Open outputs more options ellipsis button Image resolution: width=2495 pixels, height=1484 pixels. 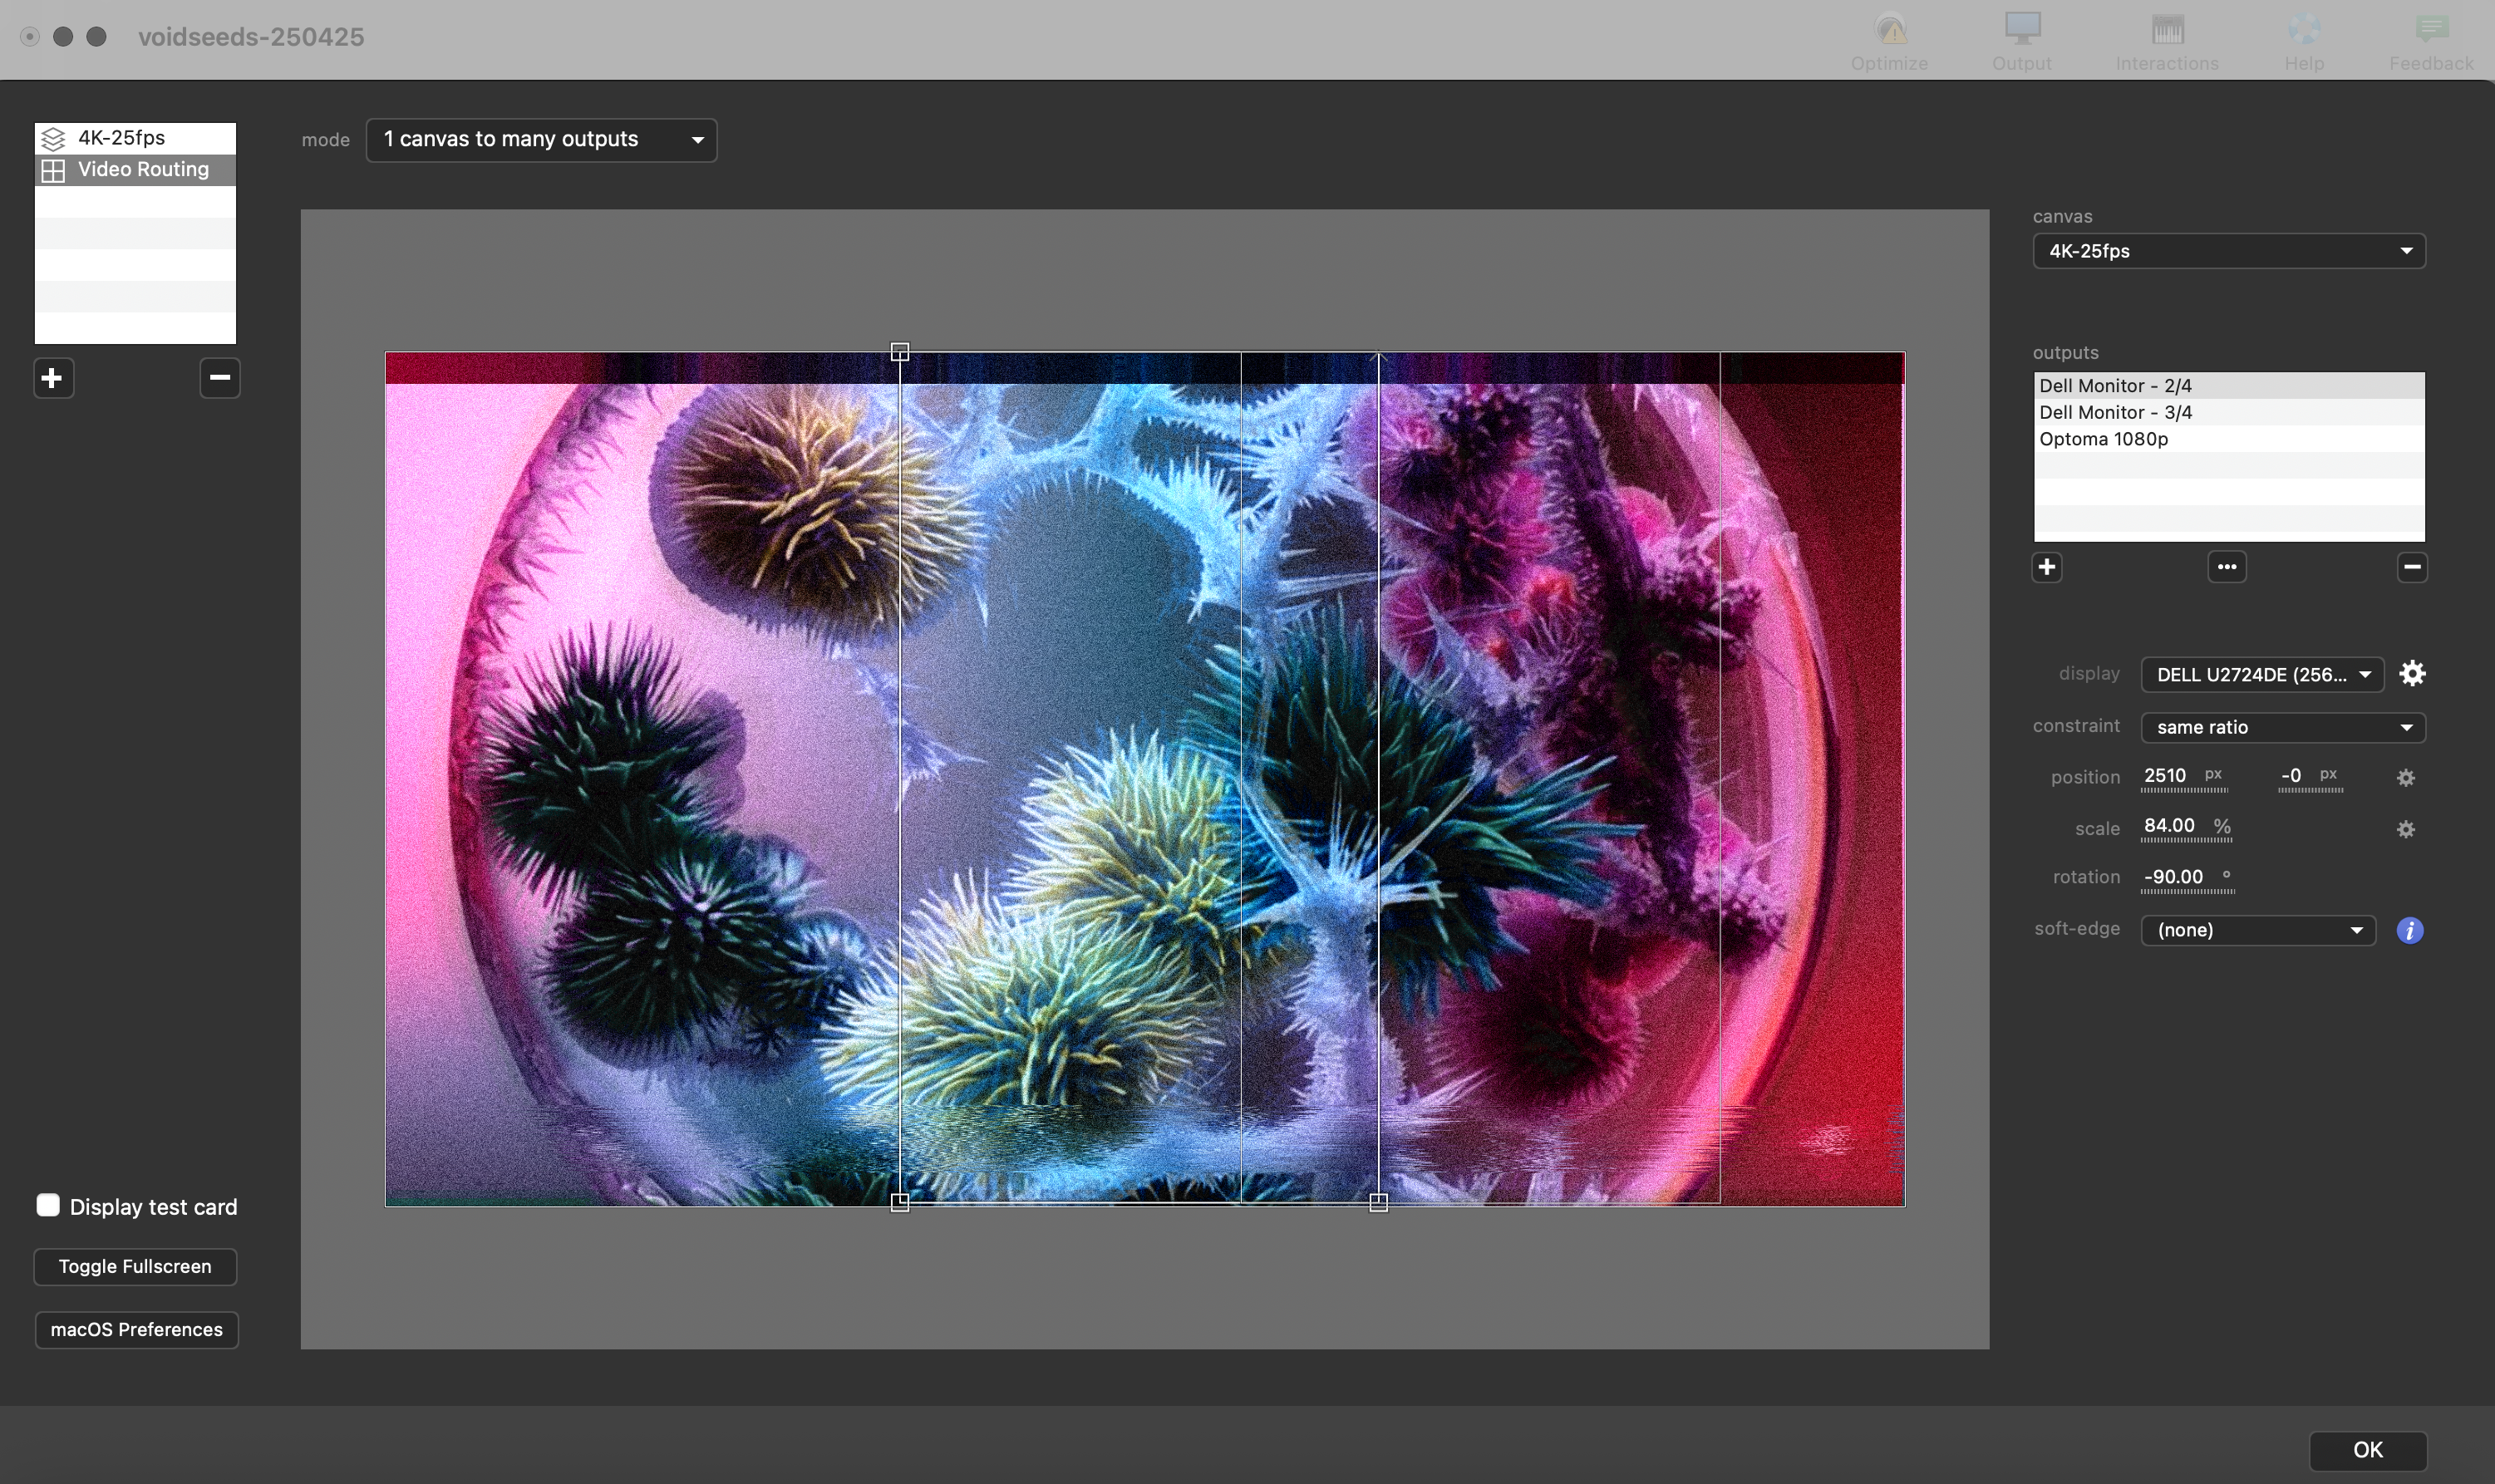2226,567
